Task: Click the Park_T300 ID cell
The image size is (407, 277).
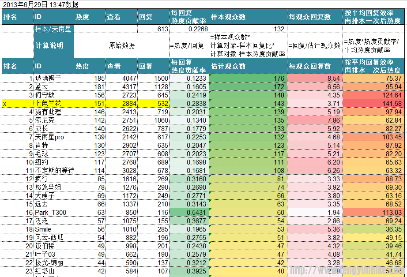Action: click(53, 213)
